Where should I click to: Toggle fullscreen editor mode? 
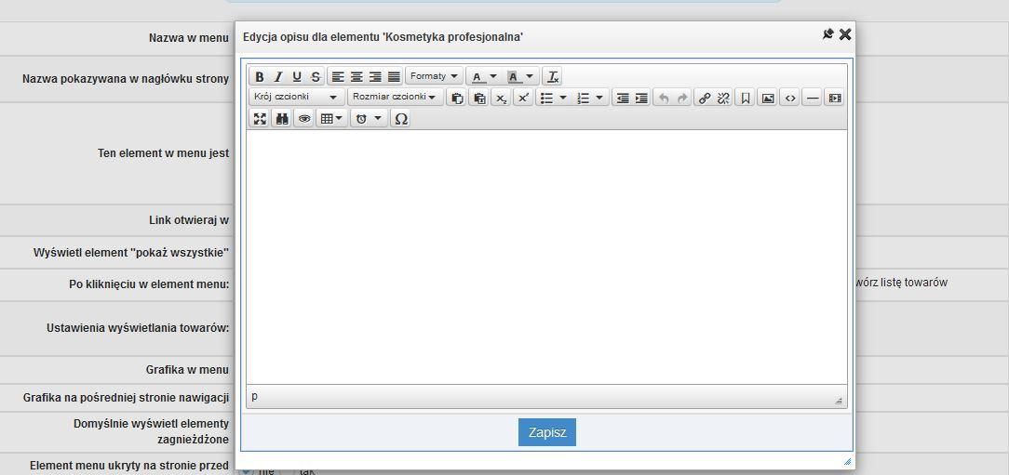pyautogui.click(x=260, y=118)
